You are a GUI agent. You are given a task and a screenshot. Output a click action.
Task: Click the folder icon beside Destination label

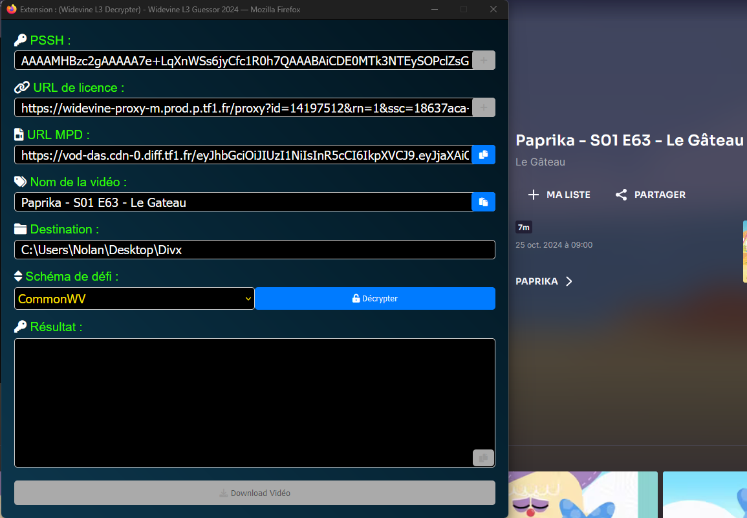click(x=21, y=229)
